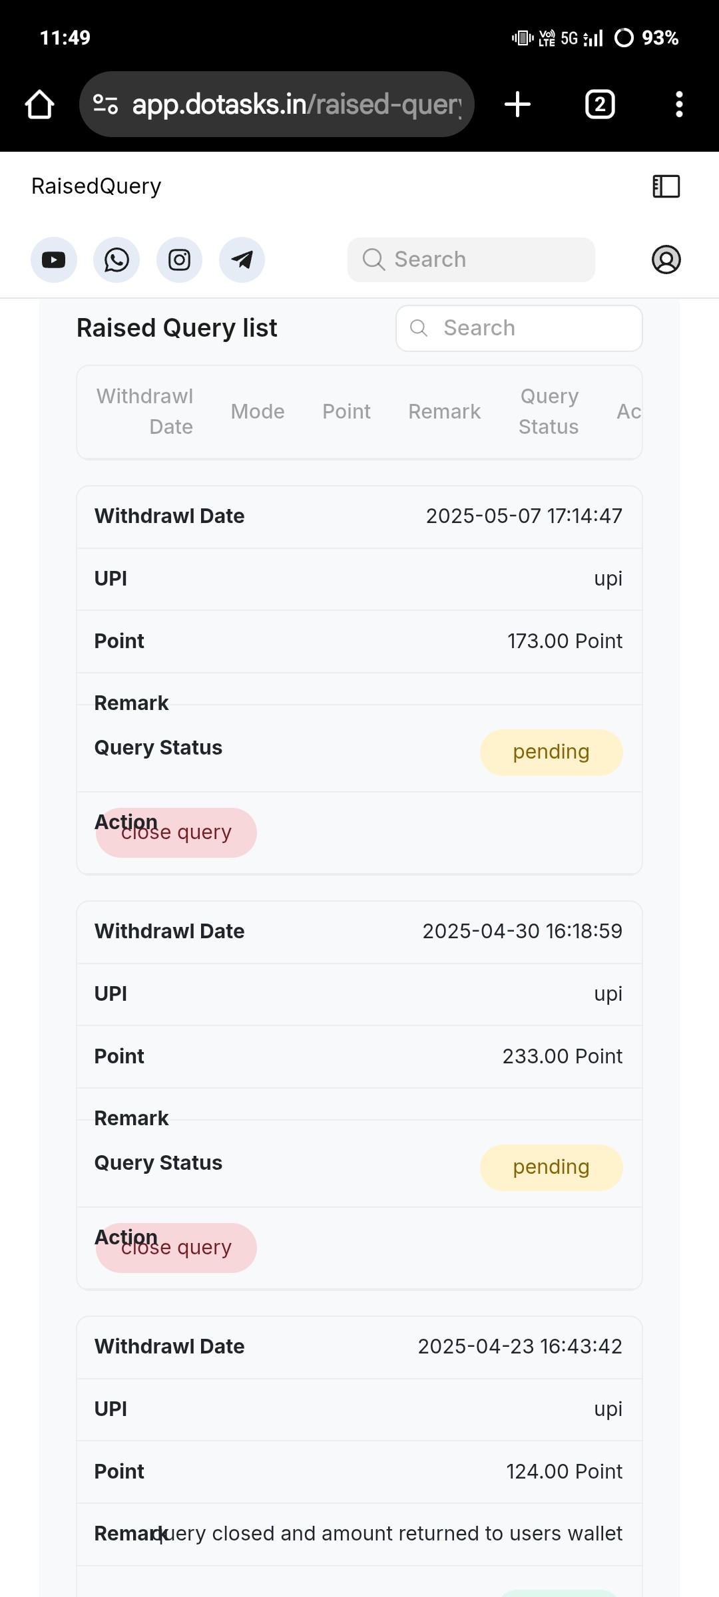Open the WhatsApp contact icon

[117, 260]
